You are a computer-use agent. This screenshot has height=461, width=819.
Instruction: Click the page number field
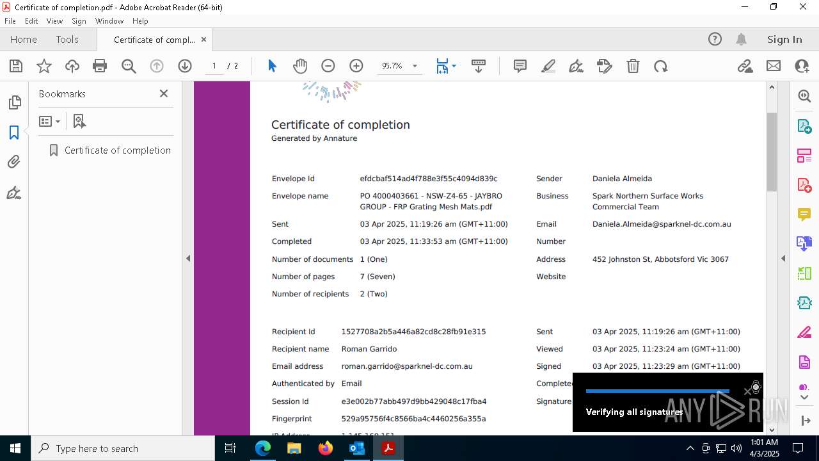coord(214,66)
